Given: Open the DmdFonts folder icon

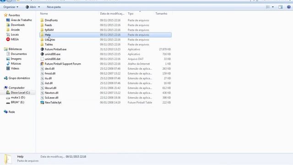Looking at the screenshot, I should pyautogui.click(x=42, y=20).
